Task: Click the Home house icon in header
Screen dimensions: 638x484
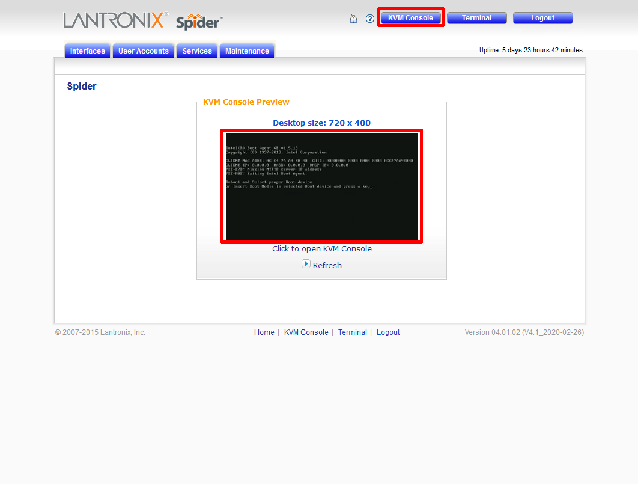Action: [x=353, y=19]
